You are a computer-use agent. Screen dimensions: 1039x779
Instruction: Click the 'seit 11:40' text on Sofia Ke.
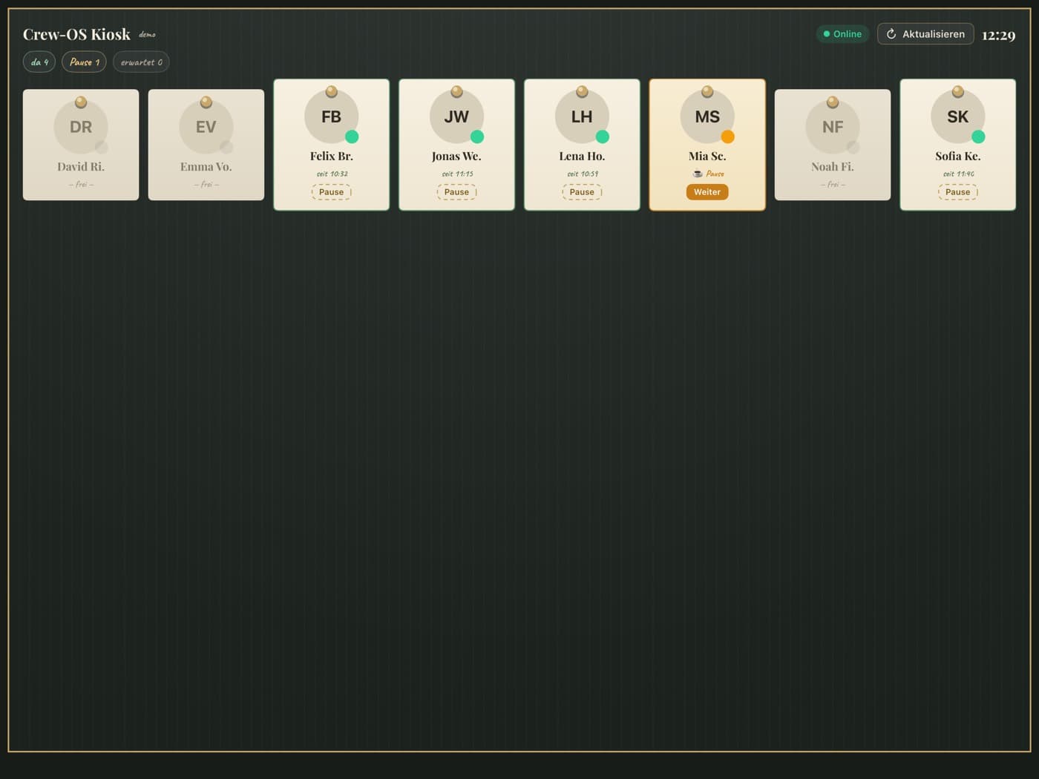pyautogui.click(x=958, y=174)
